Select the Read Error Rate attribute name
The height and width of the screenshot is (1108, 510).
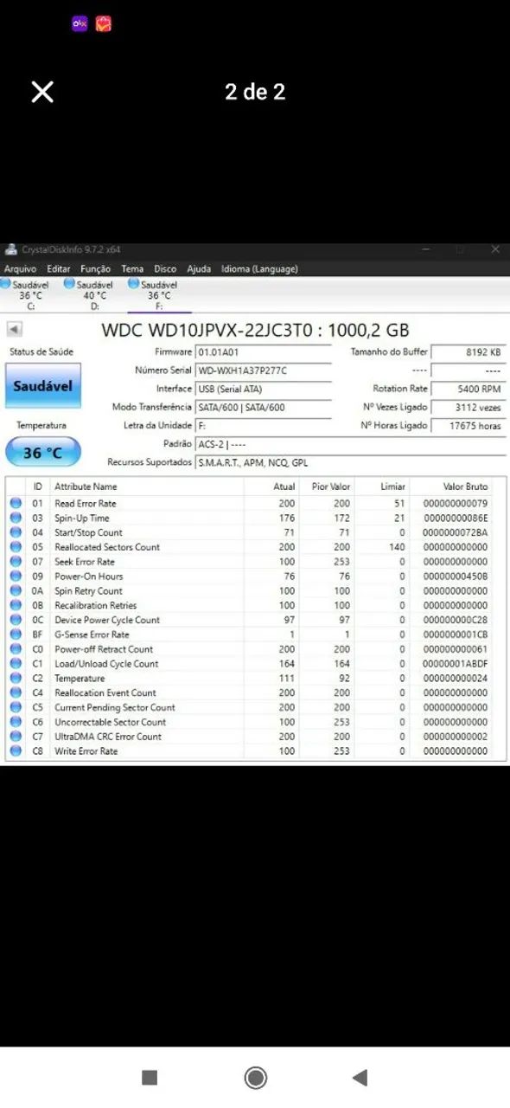[x=86, y=503]
